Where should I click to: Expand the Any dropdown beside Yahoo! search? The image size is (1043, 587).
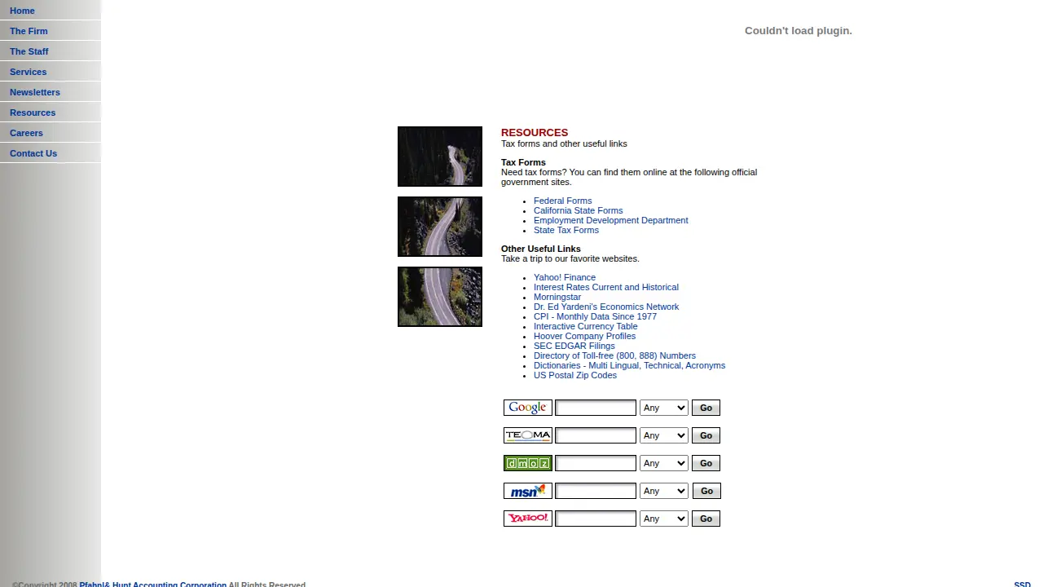[664, 519]
